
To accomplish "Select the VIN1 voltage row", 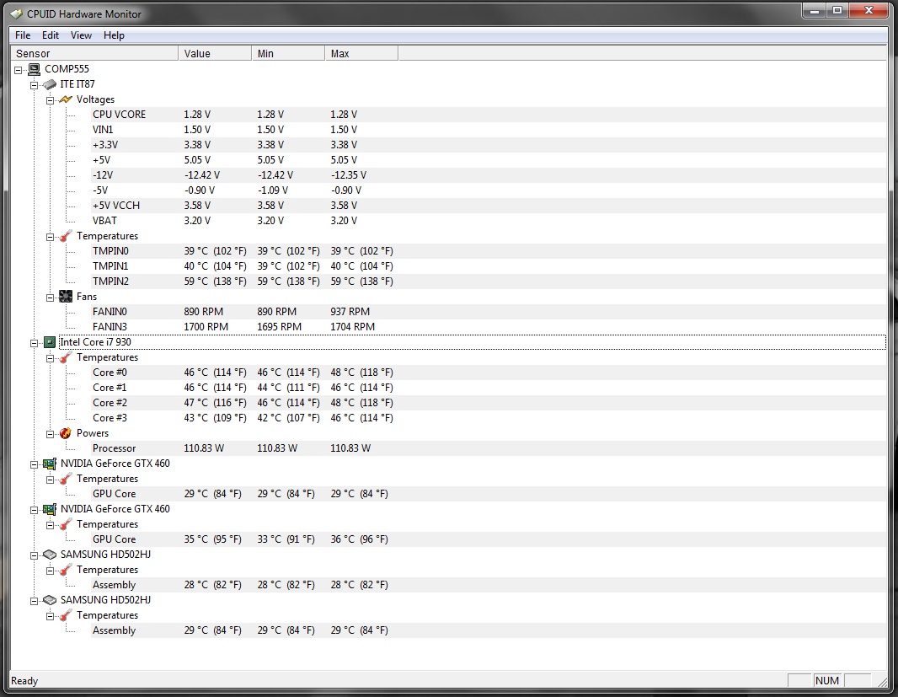I will [489, 130].
